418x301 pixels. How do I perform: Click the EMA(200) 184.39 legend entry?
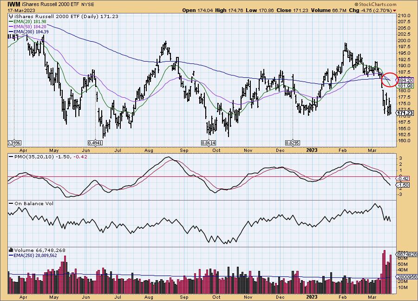(x=28, y=31)
